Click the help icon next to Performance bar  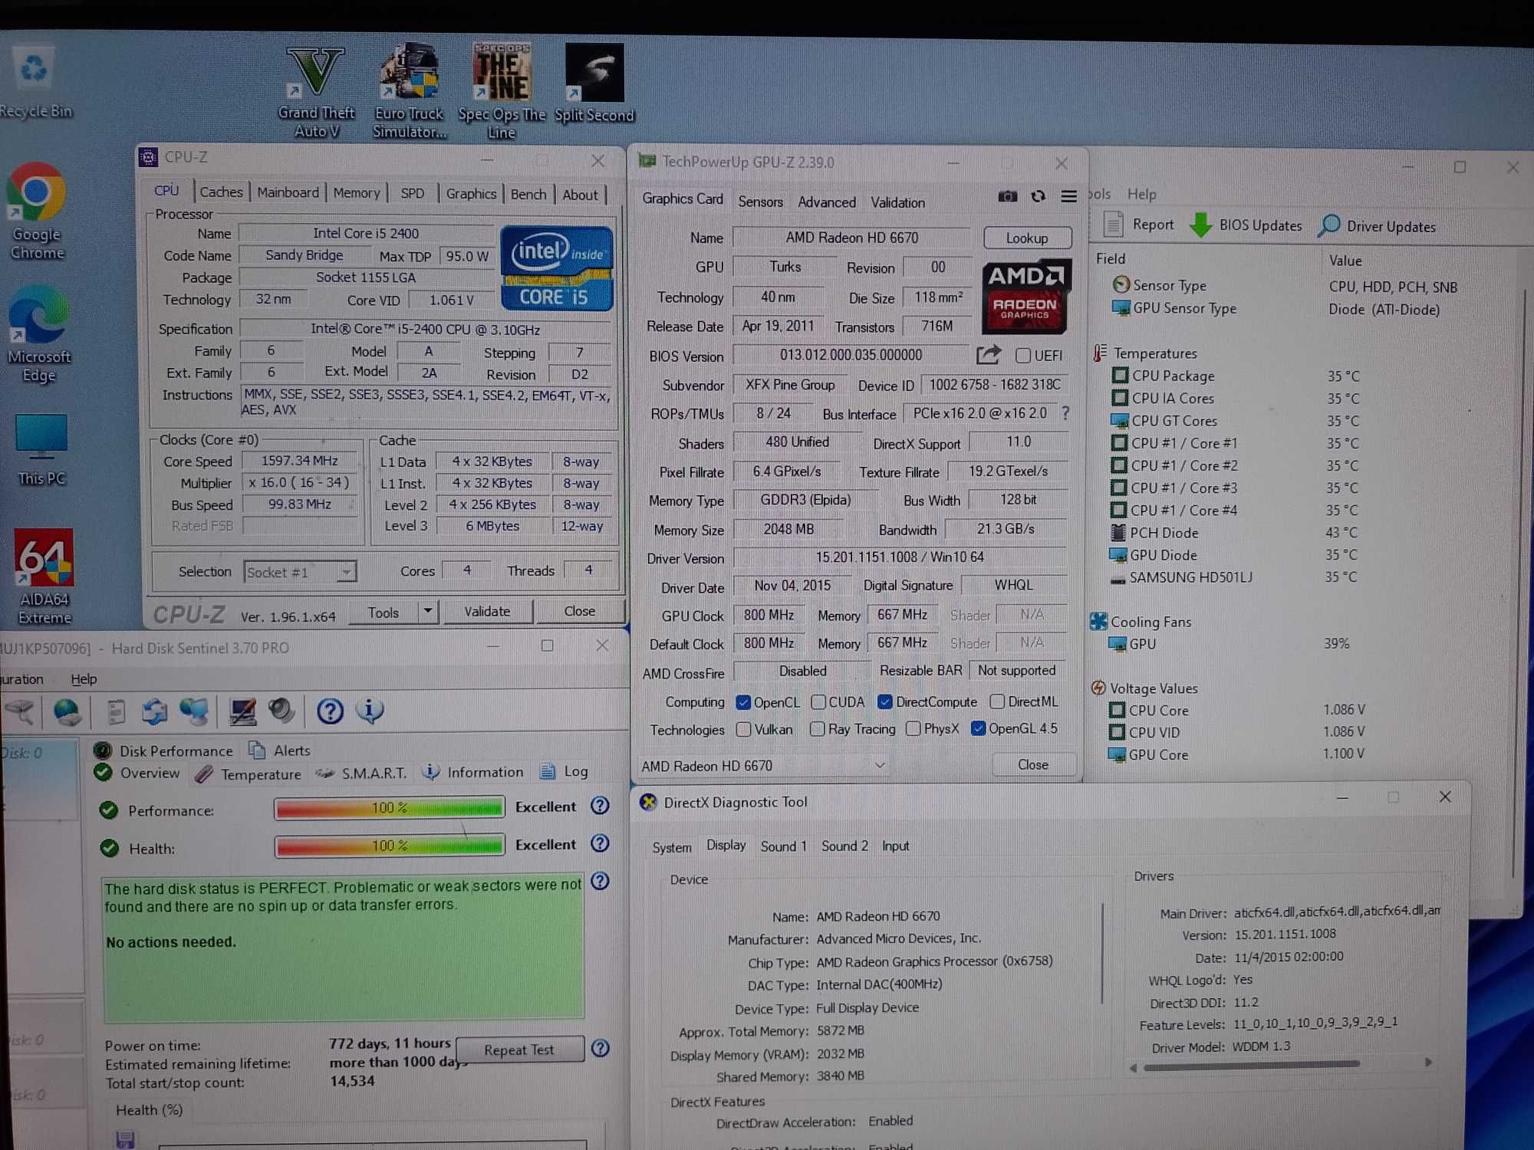[x=600, y=806]
